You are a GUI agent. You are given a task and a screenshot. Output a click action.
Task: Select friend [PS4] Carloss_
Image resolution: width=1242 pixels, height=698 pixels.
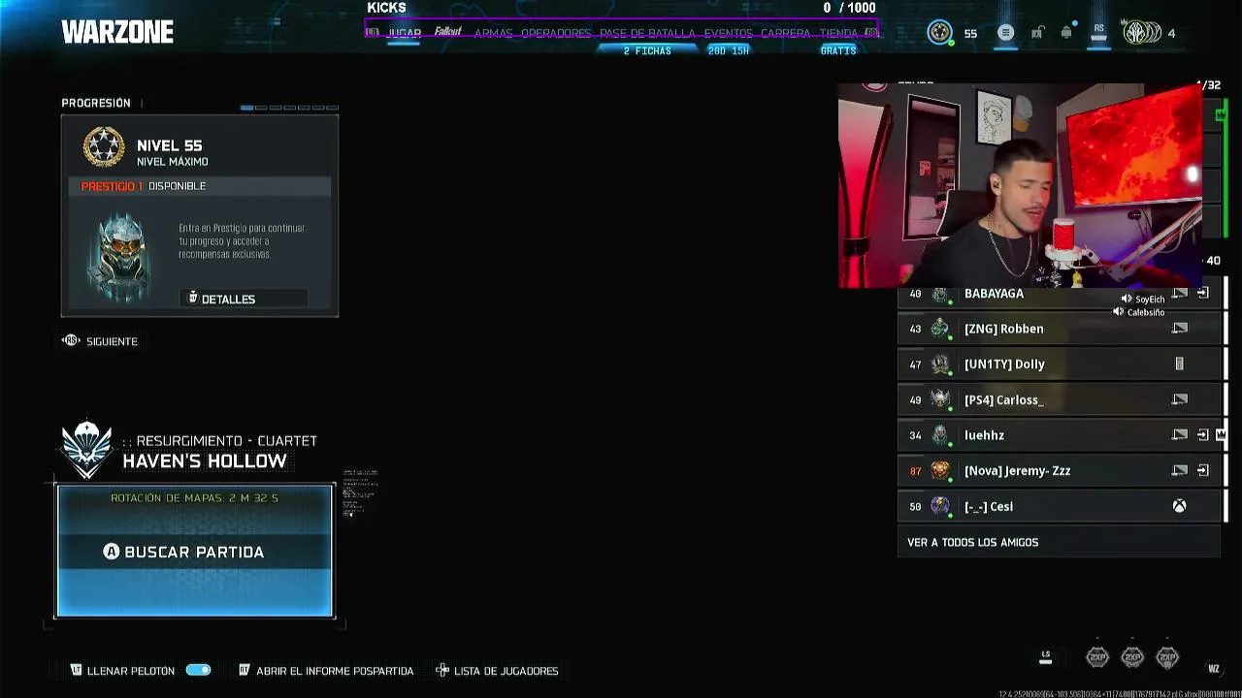pyautogui.click(x=1059, y=399)
